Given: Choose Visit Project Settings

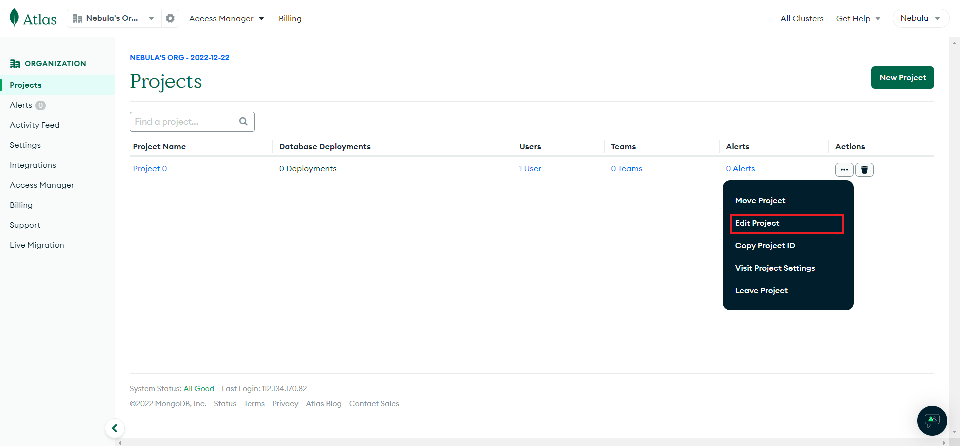Looking at the screenshot, I should 775,268.
